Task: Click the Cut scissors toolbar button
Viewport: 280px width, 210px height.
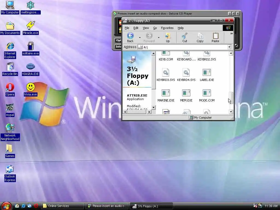Action: coord(185,37)
